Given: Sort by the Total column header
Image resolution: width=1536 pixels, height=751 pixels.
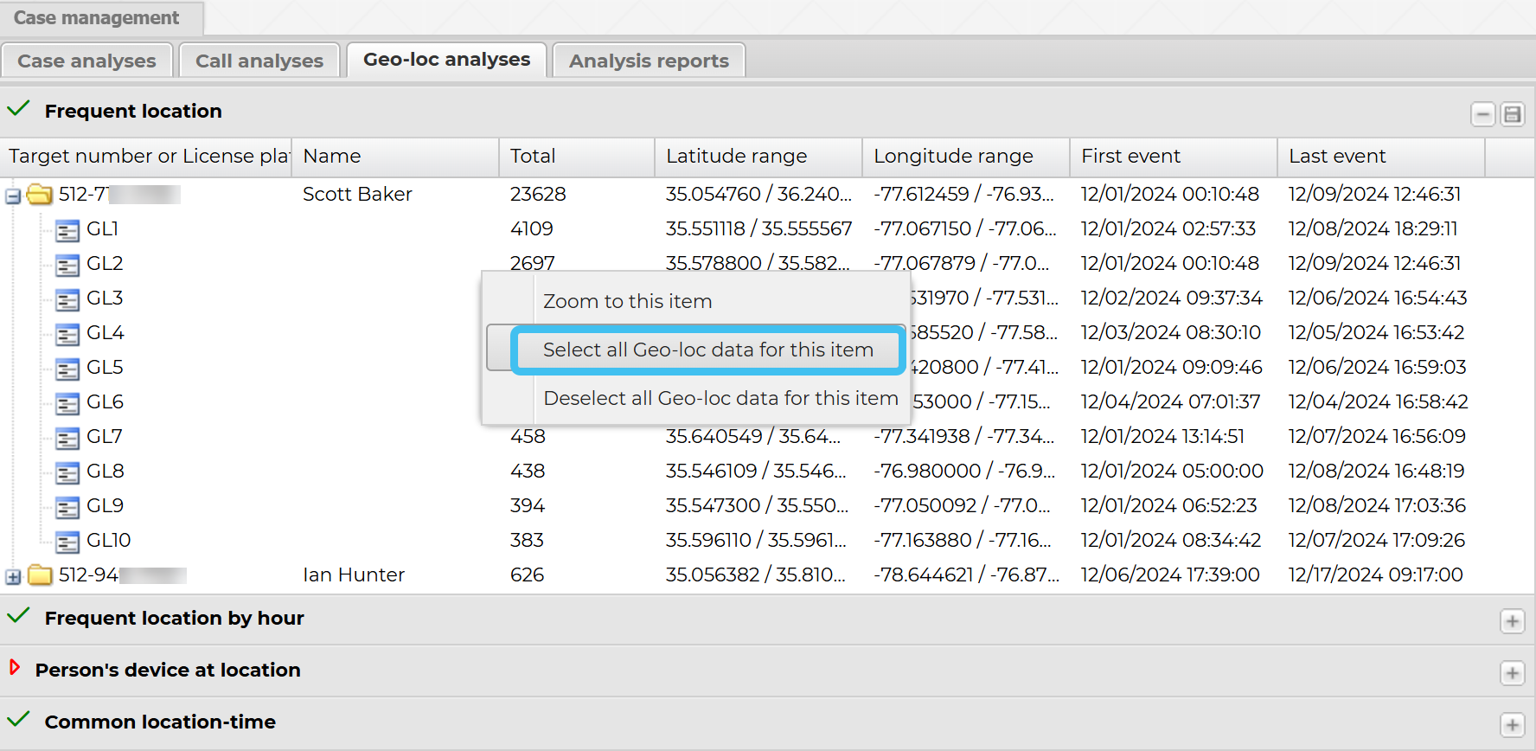Looking at the screenshot, I should pos(533,157).
